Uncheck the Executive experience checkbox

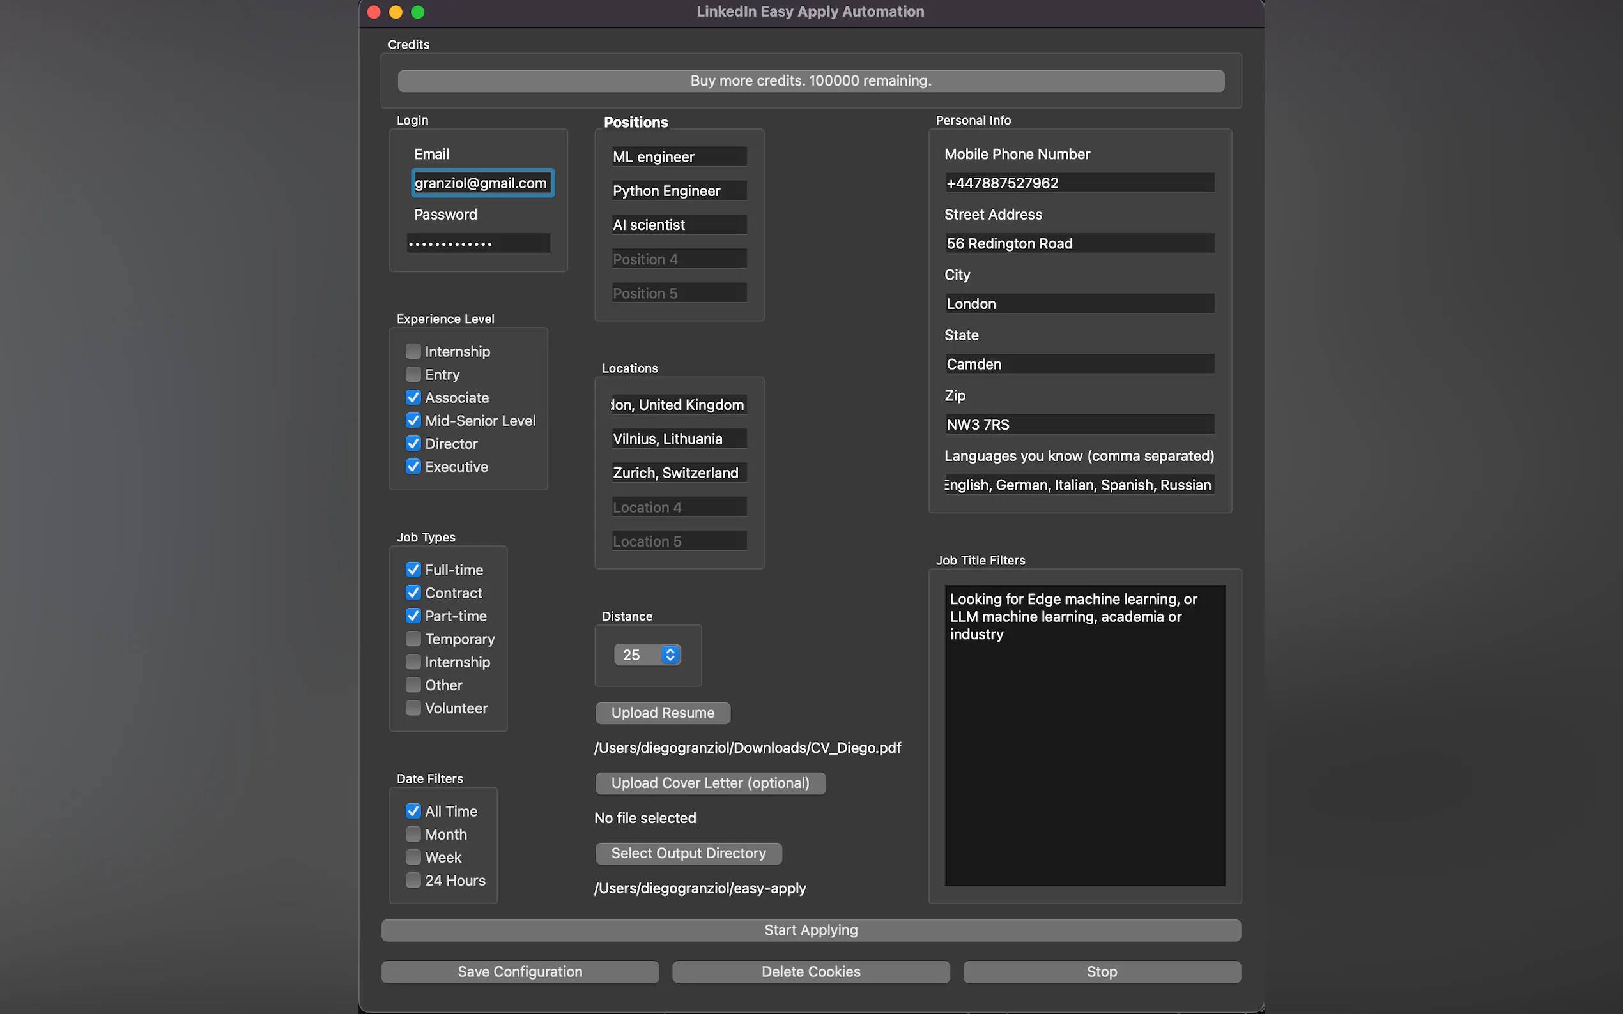(x=413, y=467)
